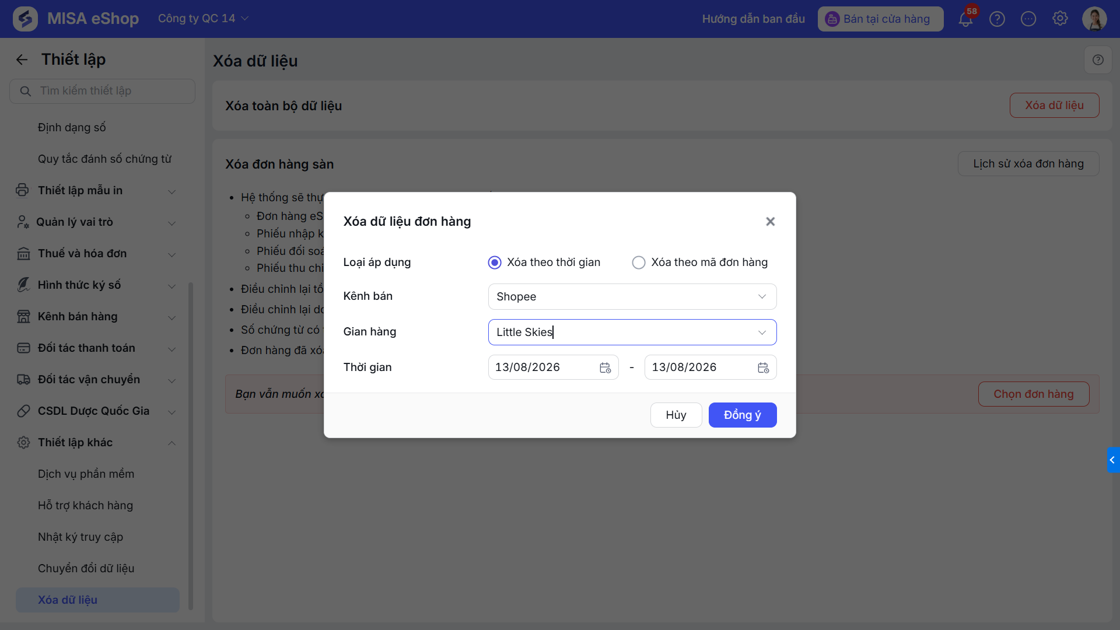
Task: Expand Kênh bán hàng sidebar section
Action: click(x=97, y=317)
